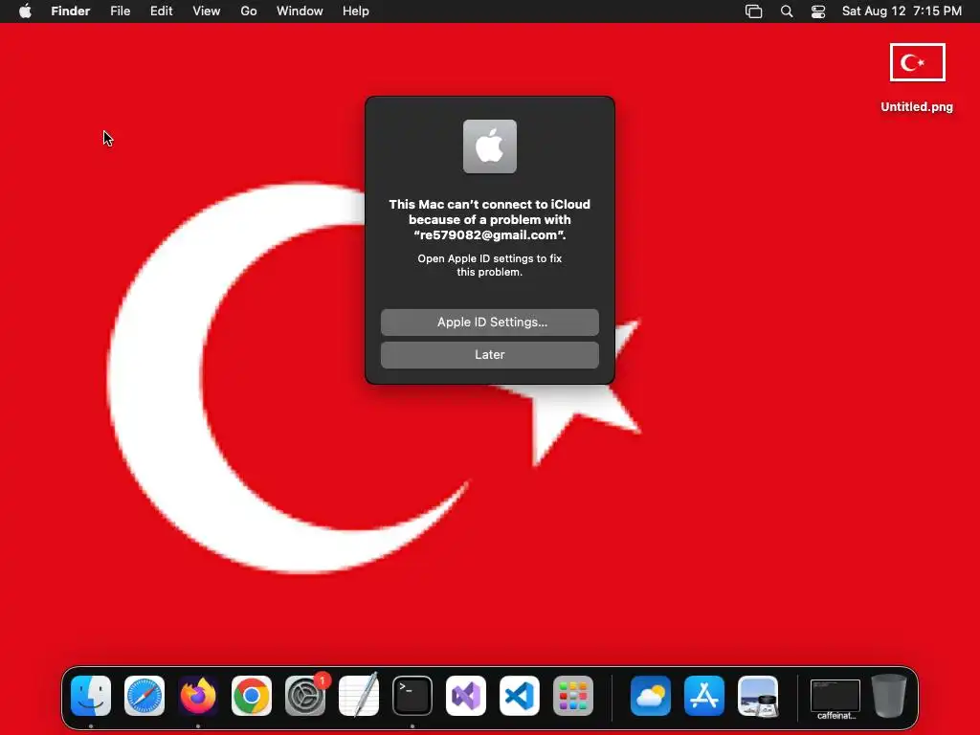Open Preview app in the Dock
The height and width of the screenshot is (735, 980).
tap(758, 696)
